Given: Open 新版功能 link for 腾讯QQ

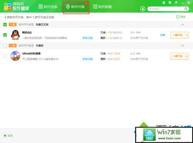Looking at the screenshot, I should pyautogui.click(x=88, y=38).
